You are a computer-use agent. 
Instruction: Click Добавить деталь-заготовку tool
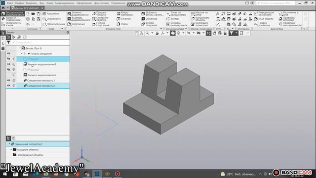pos(153,13)
